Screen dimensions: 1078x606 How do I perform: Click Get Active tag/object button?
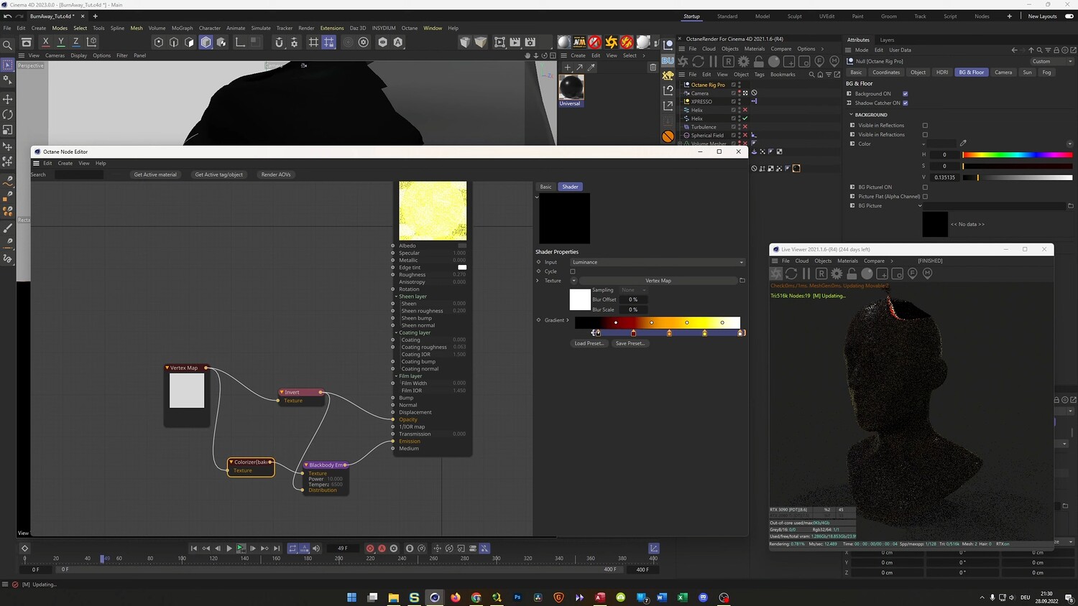(x=219, y=174)
